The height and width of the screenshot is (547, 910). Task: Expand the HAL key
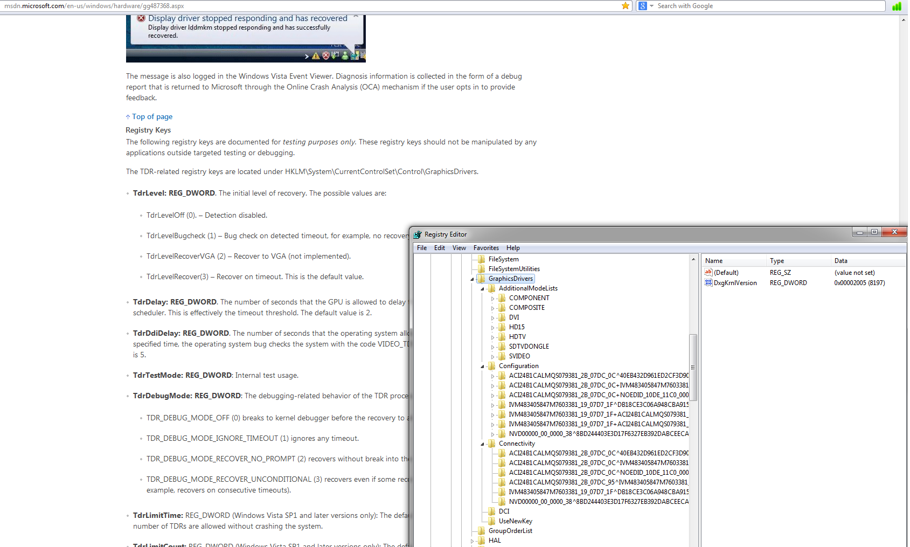(473, 541)
